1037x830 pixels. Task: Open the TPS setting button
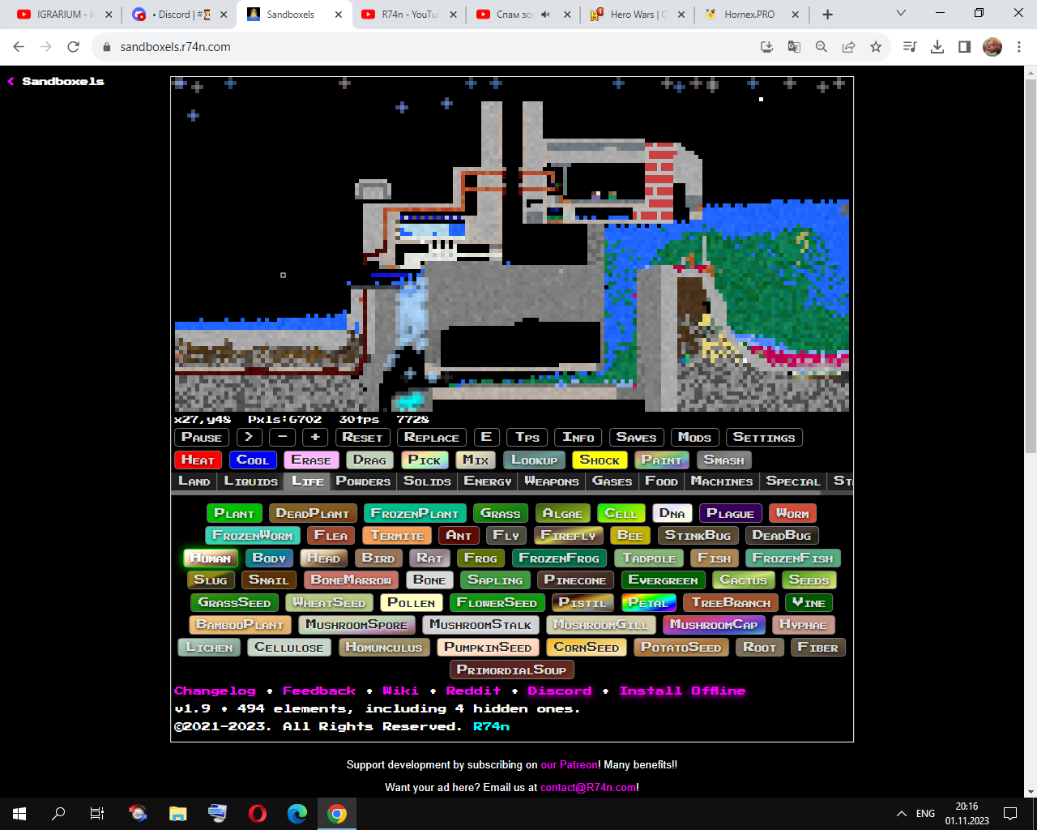tap(527, 438)
